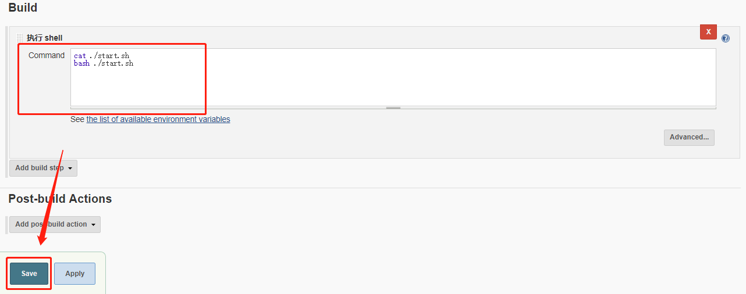Open the list of available environment variables
Image resolution: width=746 pixels, height=294 pixels.
tap(158, 119)
